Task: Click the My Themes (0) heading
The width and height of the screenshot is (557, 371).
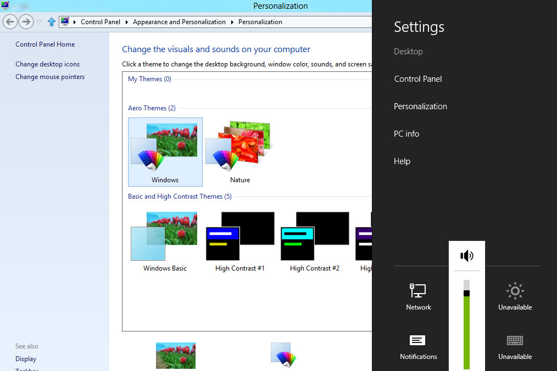Action: pyautogui.click(x=149, y=79)
